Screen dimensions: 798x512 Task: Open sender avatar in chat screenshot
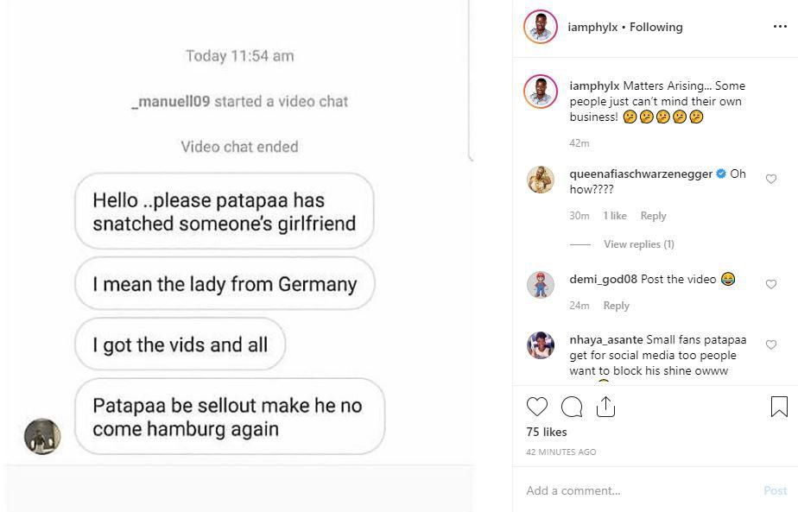[x=42, y=436]
